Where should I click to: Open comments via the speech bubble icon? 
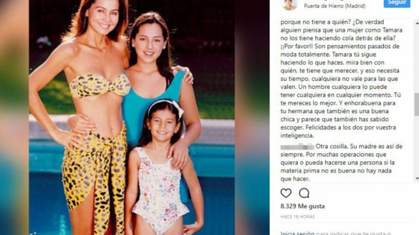(304, 193)
